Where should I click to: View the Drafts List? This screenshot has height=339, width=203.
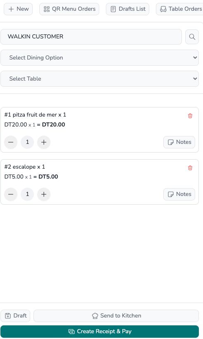tap(128, 9)
